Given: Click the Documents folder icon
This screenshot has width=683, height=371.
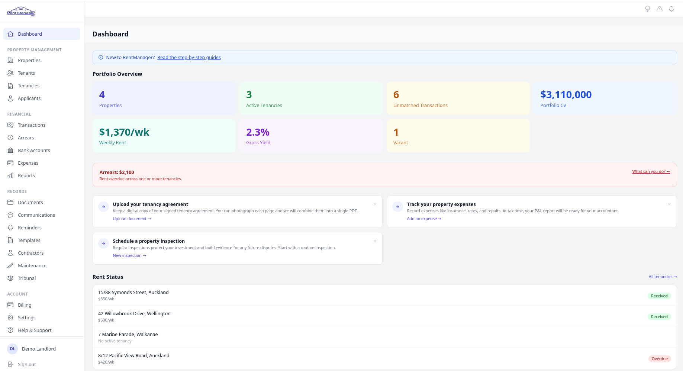Looking at the screenshot, I should [10, 202].
